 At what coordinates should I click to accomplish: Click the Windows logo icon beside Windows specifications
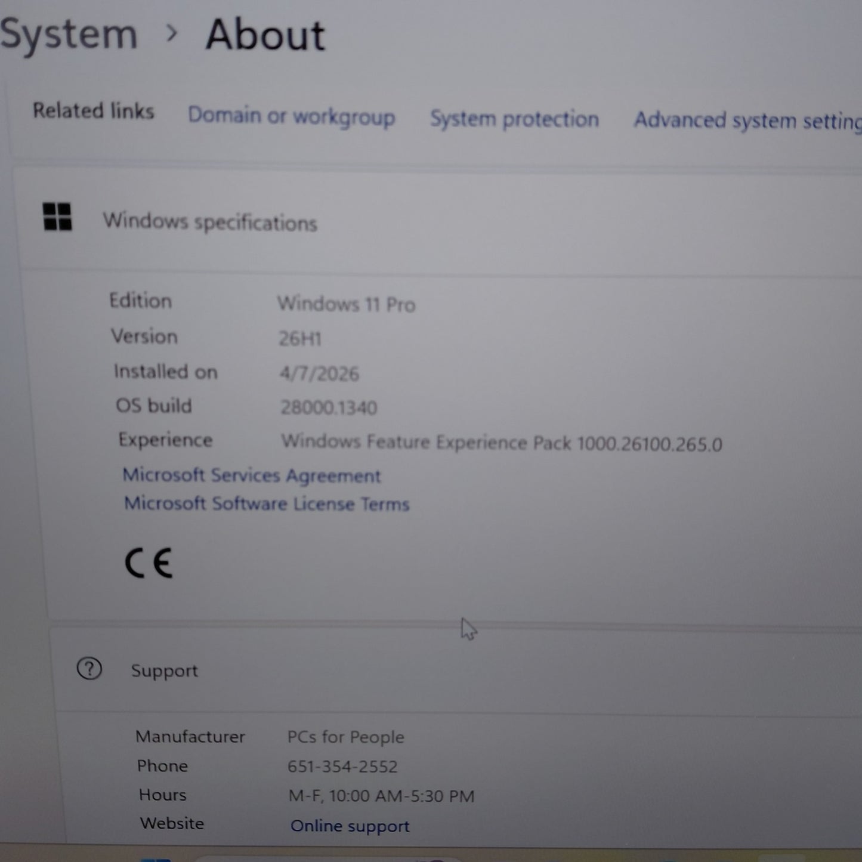(x=57, y=217)
